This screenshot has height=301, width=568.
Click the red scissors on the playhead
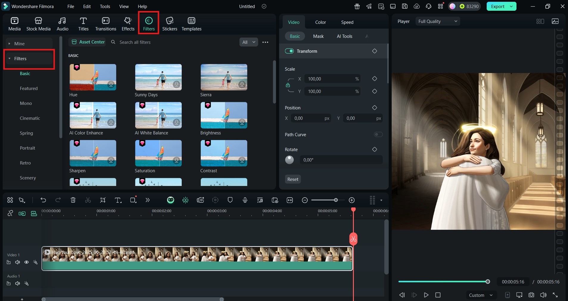point(353,239)
